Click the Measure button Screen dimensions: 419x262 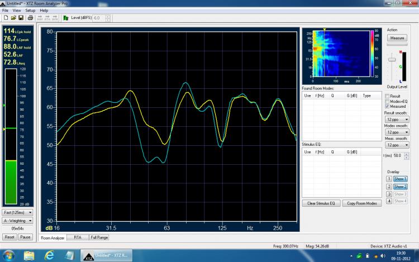(397, 38)
